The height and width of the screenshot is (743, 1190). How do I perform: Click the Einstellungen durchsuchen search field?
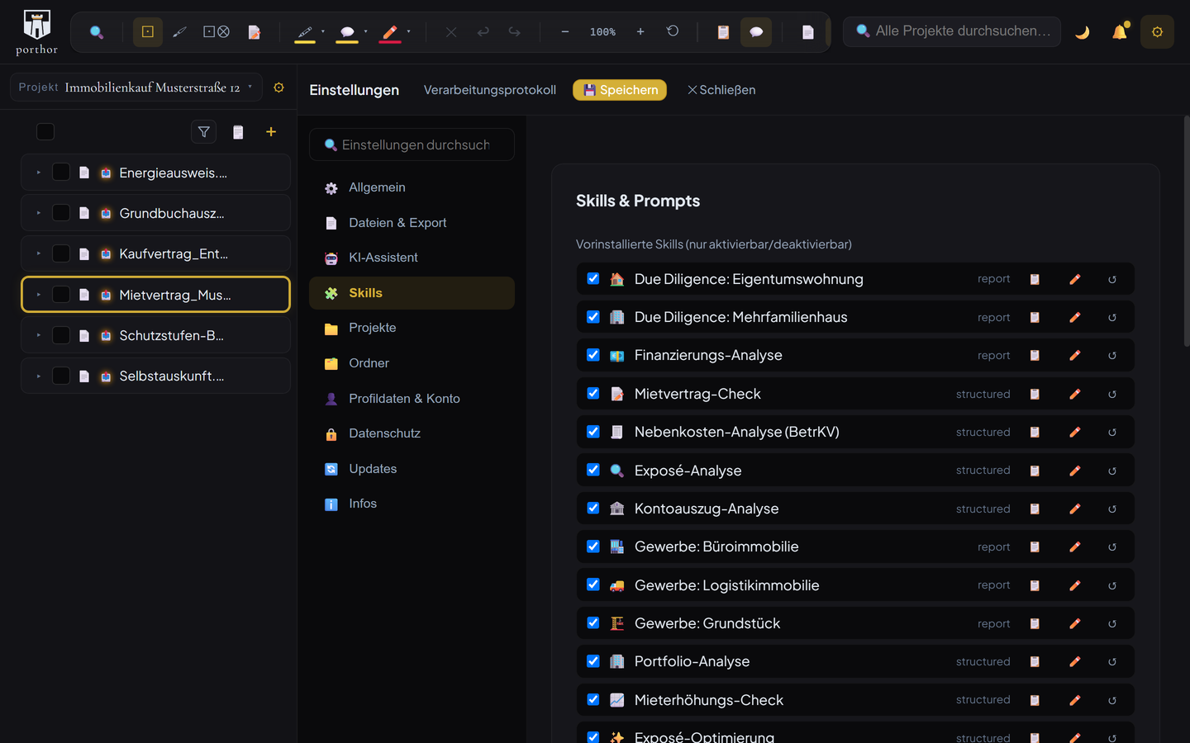point(412,144)
